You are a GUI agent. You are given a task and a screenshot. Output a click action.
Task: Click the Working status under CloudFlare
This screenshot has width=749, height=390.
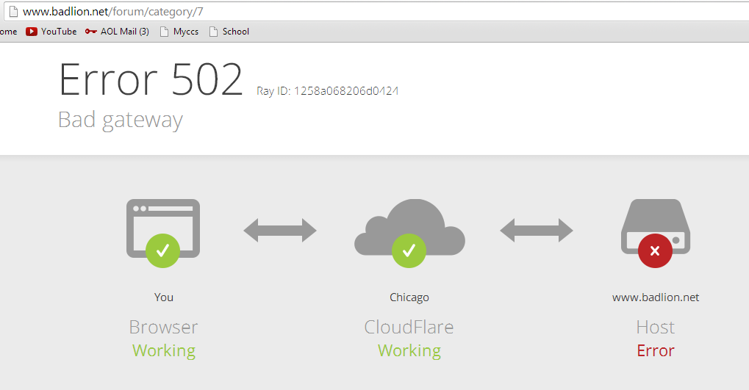coord(409,350)
